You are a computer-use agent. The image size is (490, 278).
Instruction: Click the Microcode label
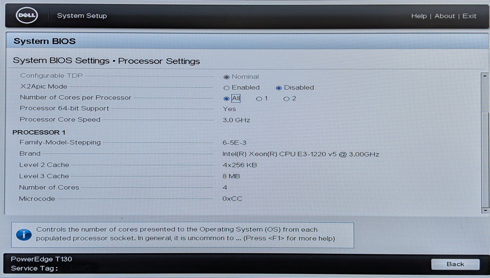(37, 199)
